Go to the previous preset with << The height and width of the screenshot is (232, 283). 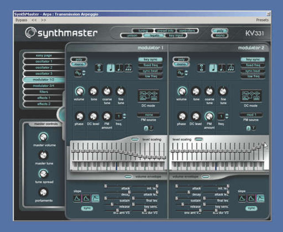34,20
